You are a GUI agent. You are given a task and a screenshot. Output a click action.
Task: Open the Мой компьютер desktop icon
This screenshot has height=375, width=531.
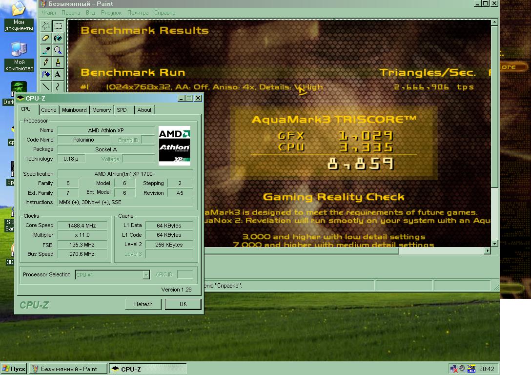(x=19, y=57)
